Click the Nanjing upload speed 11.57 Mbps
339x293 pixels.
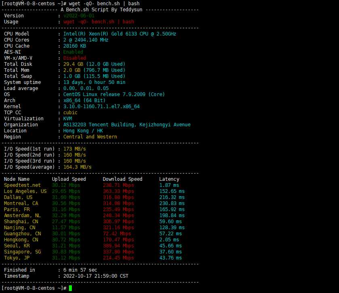(x=66, y=228)
